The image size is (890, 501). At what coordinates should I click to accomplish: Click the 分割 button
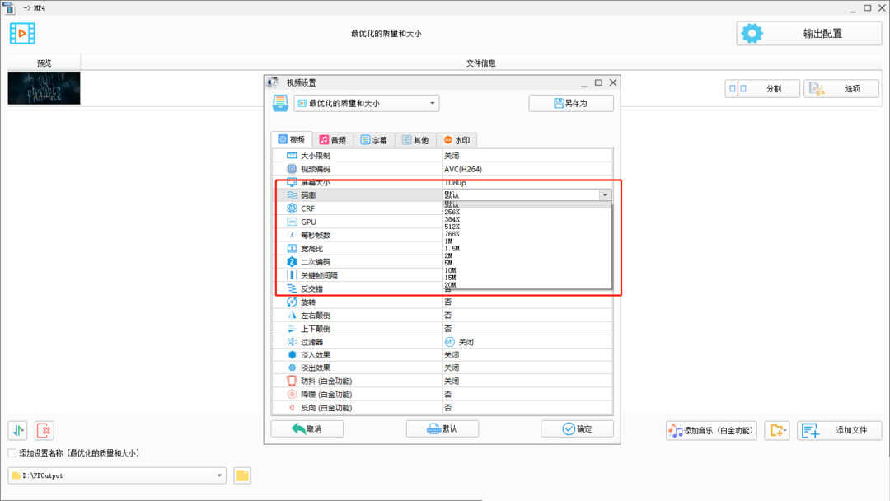click(x=762, y=88)
